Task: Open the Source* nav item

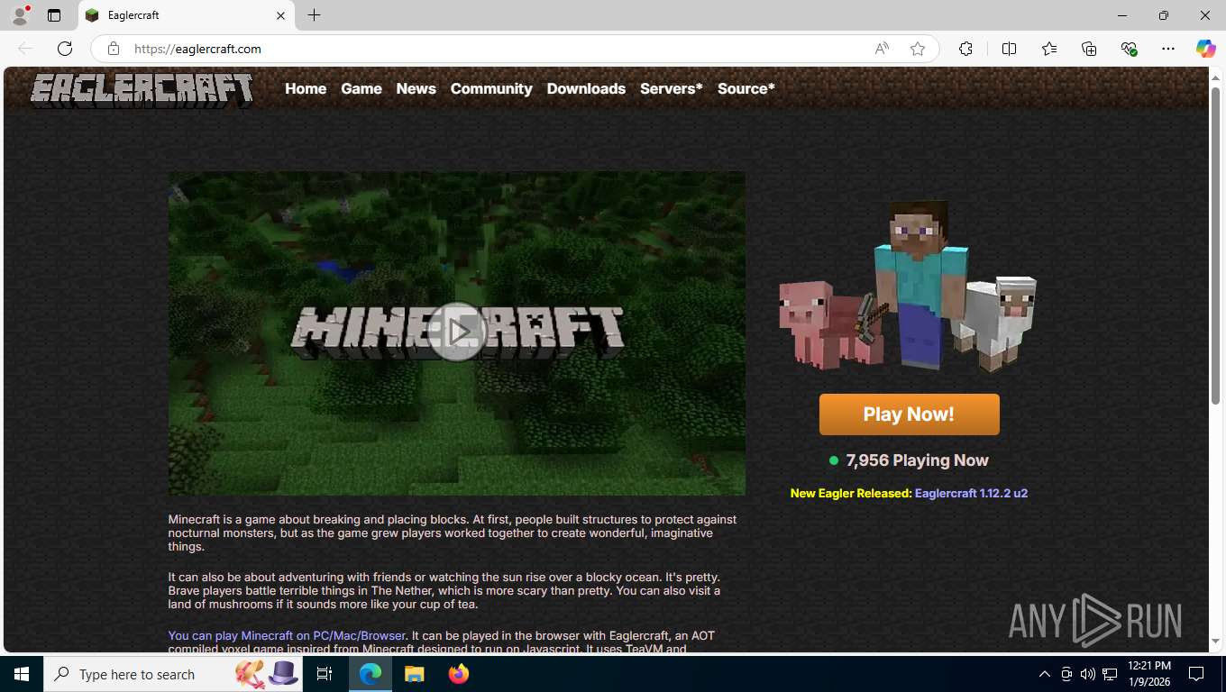Action: point(746,88)
